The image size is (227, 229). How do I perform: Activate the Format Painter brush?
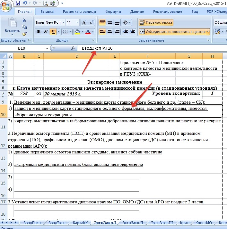[x=24, y=34]
